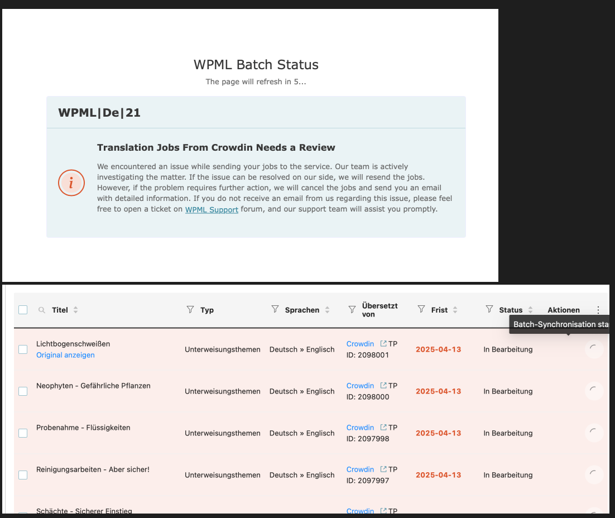Click In Bearbeitung status in Lichtbogenschweißen row
Image resolution: width=615 pixels, height=518 pixels.
click(x=508, y=349)
